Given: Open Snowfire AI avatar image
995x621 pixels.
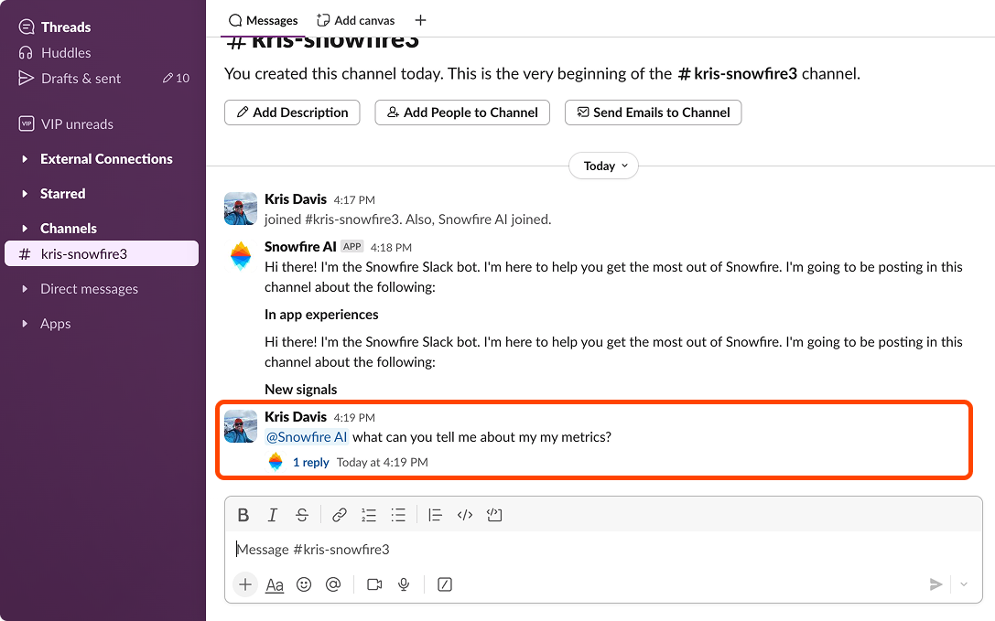Looking at the screenshot, I should coord(241,256).
